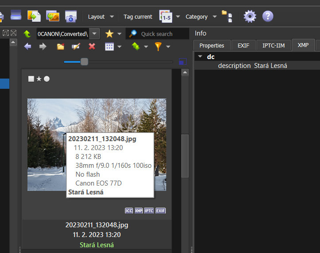Screen dimensions: 320x253
Task: Switch to the EXIF tab
Action: (x=243, y=45)
